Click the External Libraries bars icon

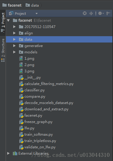(x=15, y=153)
